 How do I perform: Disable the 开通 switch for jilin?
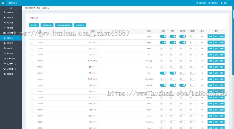(x=163, y=73)
